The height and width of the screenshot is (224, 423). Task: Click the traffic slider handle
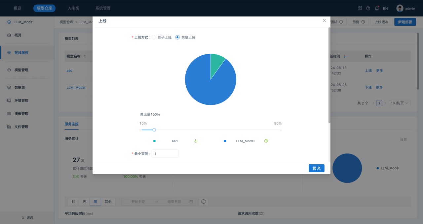[x=154, y=130]
